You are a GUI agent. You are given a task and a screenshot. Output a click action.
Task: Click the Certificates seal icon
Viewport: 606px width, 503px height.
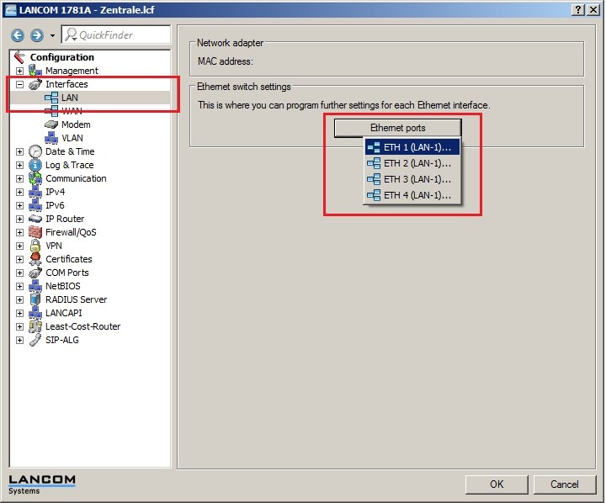pos(35,259)
